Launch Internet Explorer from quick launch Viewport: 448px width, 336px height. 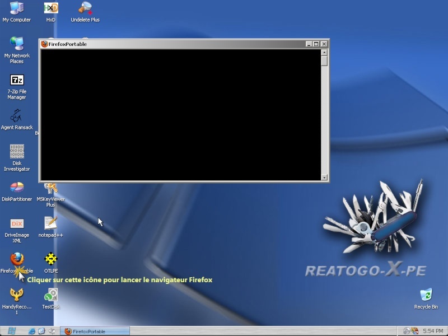point(32,331)
